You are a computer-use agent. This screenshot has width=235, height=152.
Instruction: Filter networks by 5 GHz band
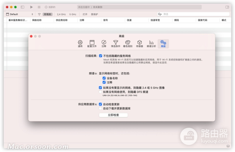(x=73, y=14)
